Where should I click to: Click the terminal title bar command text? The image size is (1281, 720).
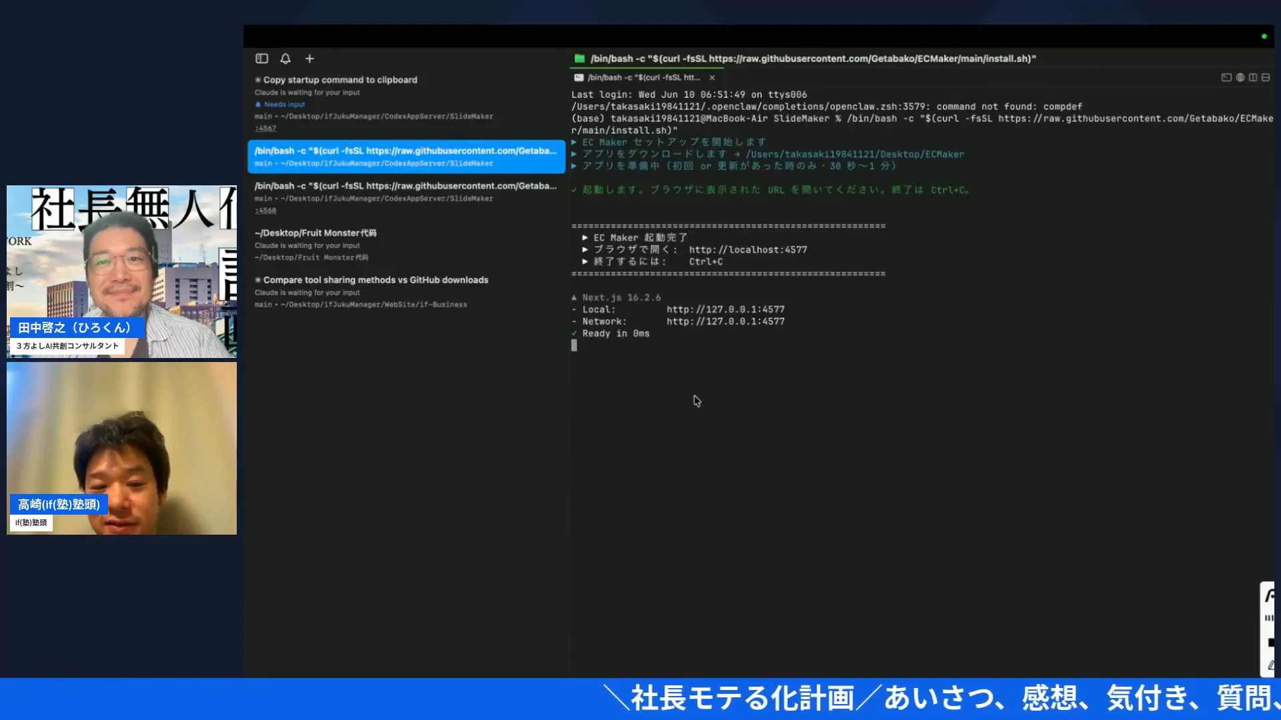pos(813,59)
